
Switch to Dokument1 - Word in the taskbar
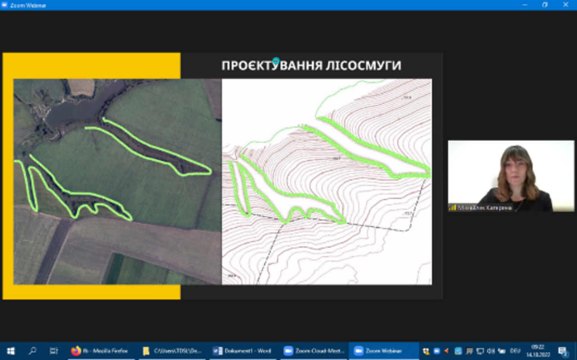243,351
